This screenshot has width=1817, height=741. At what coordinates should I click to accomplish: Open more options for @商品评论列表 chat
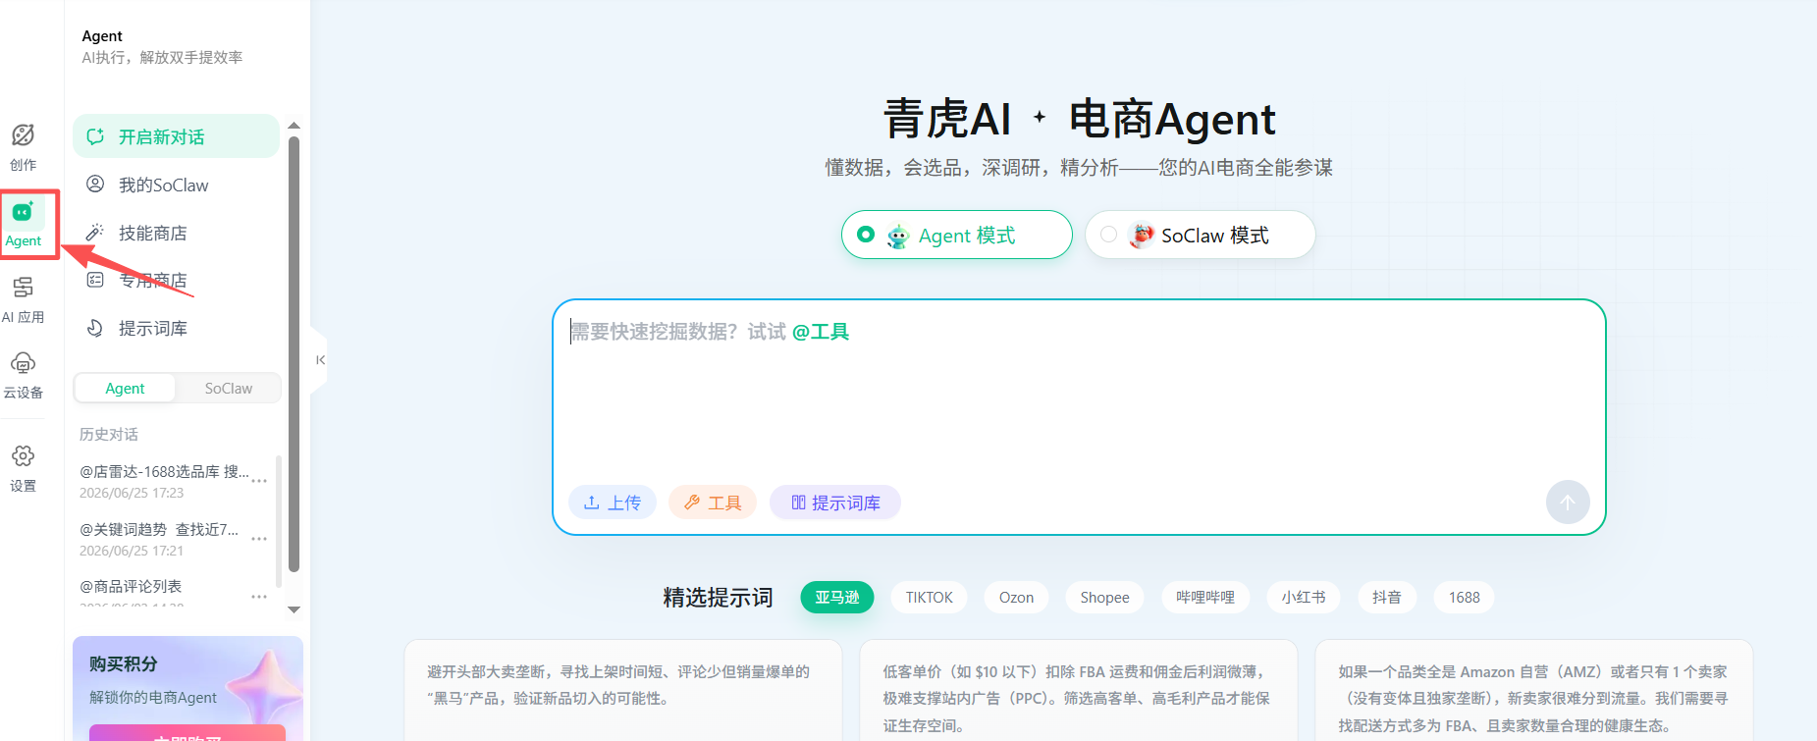259,597
